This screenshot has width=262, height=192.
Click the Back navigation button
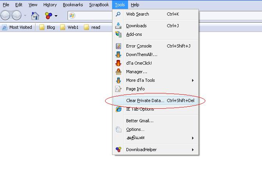tap(5, 15)
